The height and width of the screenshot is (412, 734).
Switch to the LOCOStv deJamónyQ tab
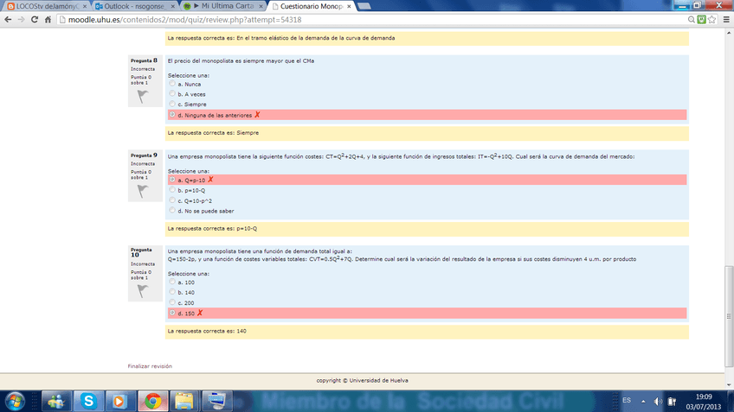45,7
